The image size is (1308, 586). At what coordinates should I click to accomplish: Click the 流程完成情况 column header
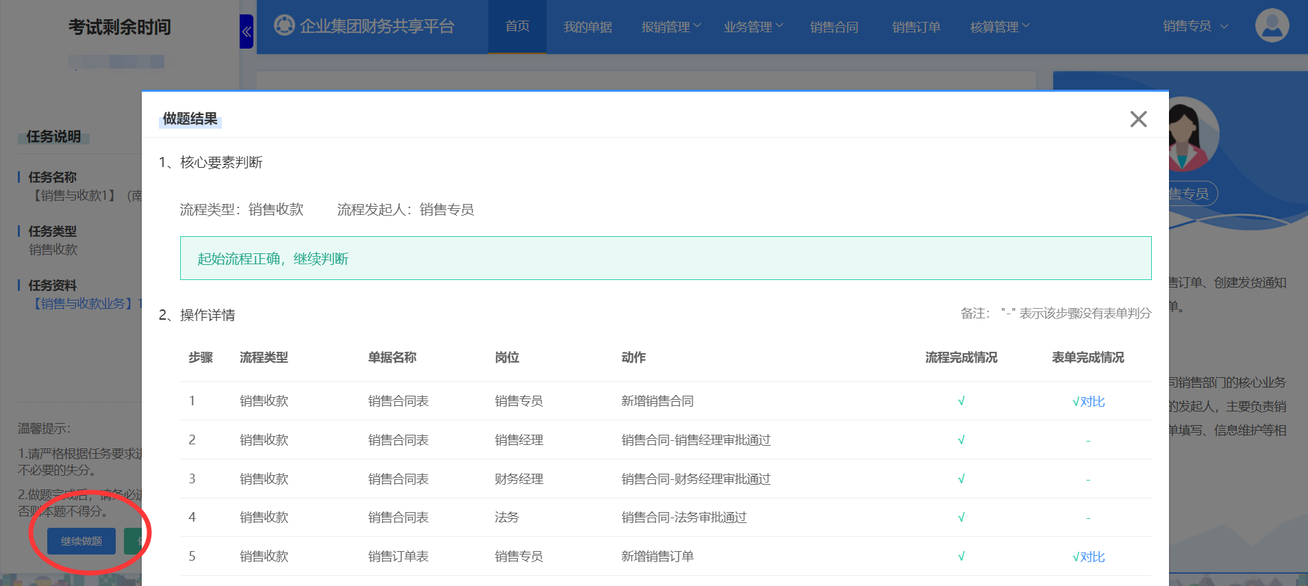(961, 357)
